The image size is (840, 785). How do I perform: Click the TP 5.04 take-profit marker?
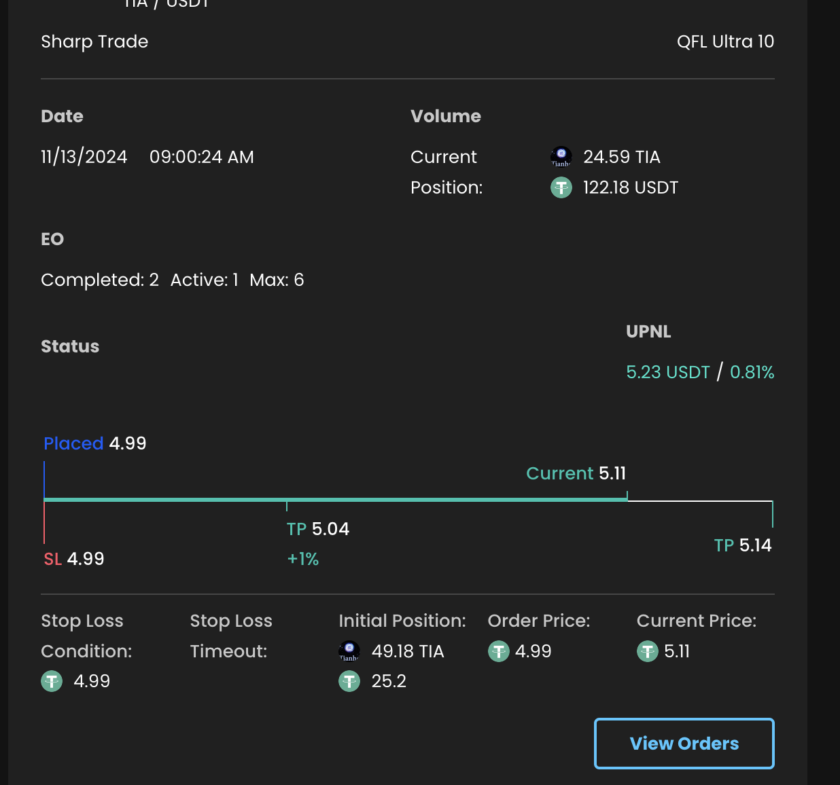click(x=317, y=529)
